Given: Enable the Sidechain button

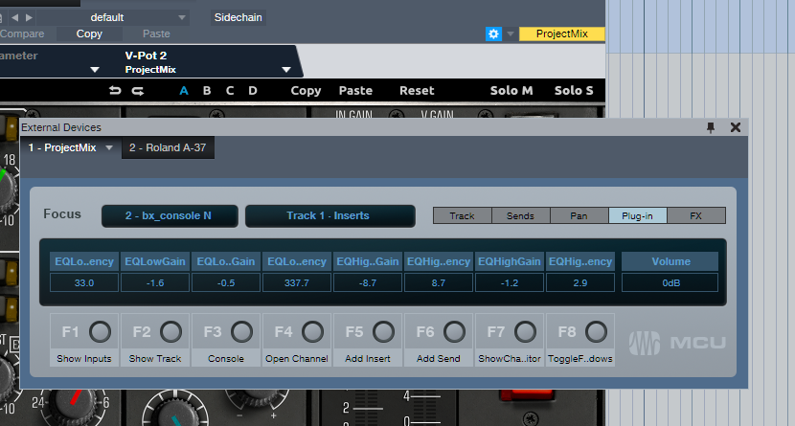Looking at the screenshot, I should (x=238, y=18).
